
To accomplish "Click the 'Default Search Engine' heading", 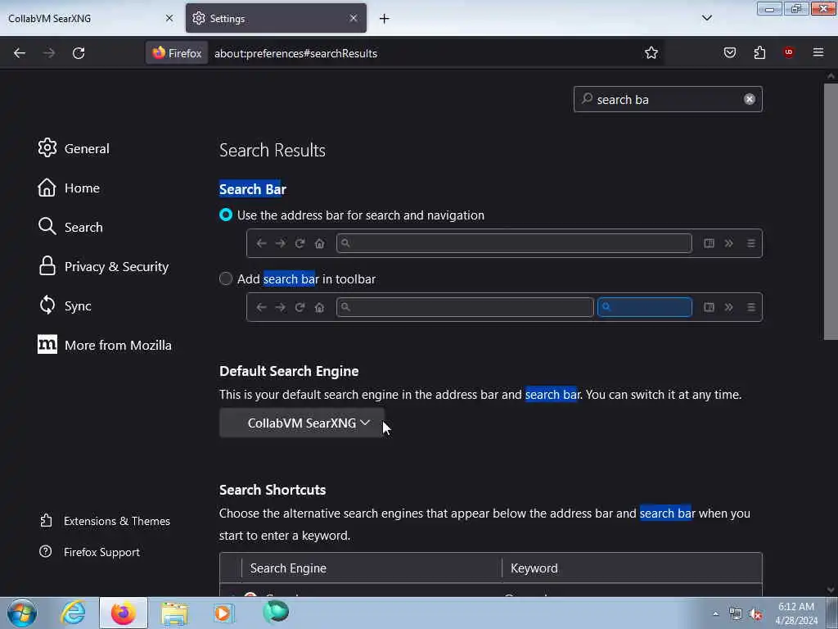I will [289, 371].
